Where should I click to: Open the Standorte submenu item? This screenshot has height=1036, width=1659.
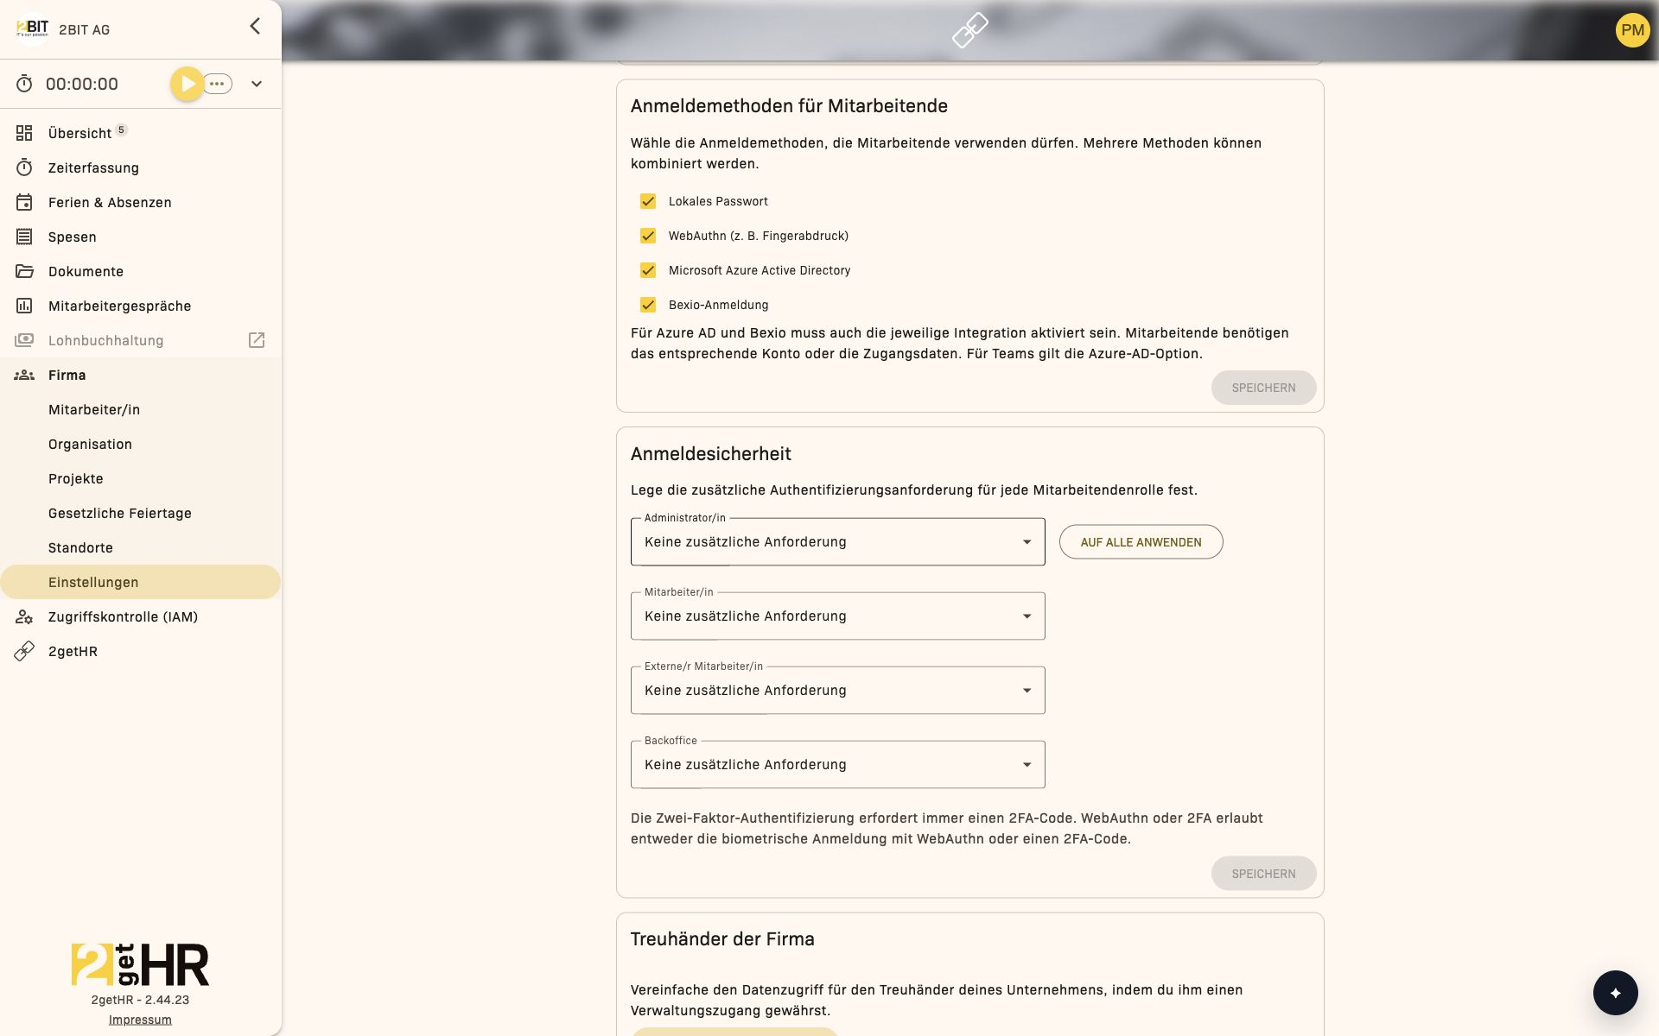point(140,547)
